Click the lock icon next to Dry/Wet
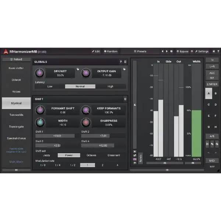 pos(78,69)
